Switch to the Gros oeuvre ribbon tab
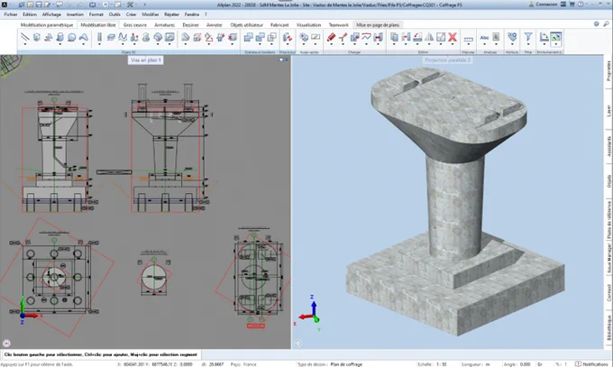 pos(135,24)
